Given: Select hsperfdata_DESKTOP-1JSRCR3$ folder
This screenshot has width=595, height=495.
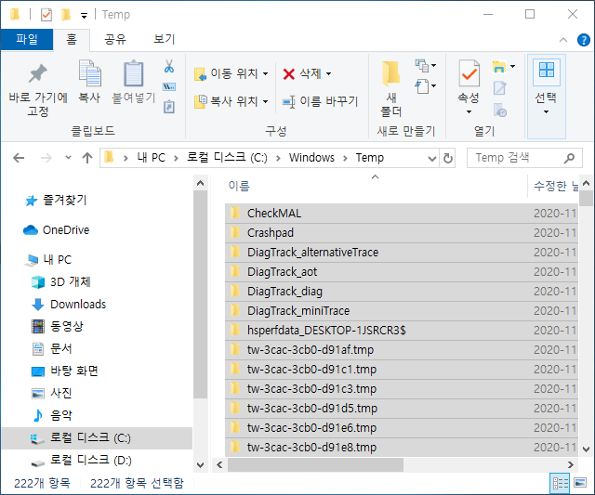Looking at the screenshot, I should coord(402,331).
